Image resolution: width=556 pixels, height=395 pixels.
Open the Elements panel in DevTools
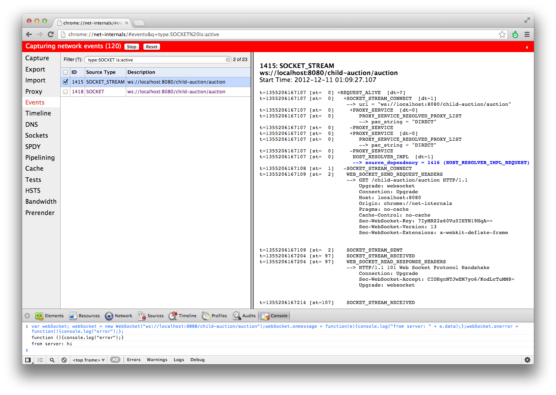(x=50, y=316)
